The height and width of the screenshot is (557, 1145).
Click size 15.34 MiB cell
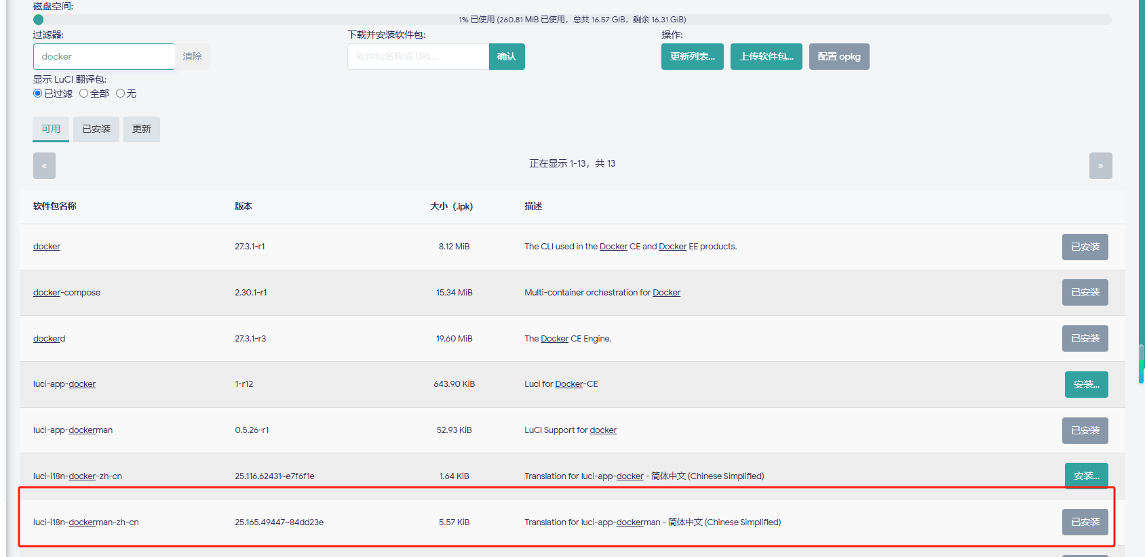click(x=454, y=293)
